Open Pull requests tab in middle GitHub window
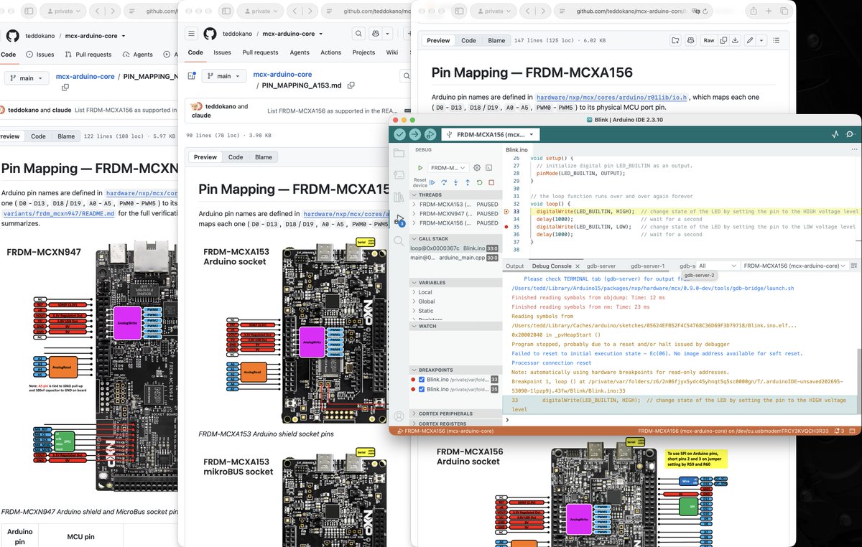 click(x=260, y=52)
